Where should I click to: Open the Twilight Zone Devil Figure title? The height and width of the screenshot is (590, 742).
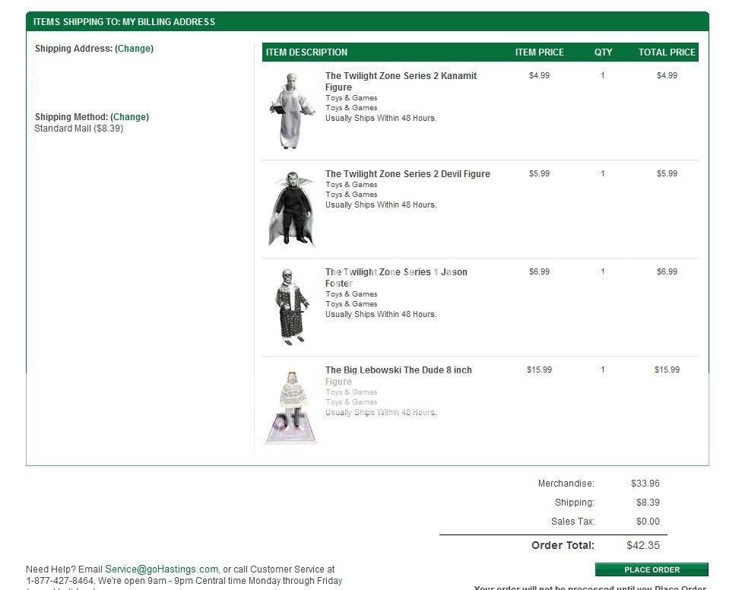point(407,173)
